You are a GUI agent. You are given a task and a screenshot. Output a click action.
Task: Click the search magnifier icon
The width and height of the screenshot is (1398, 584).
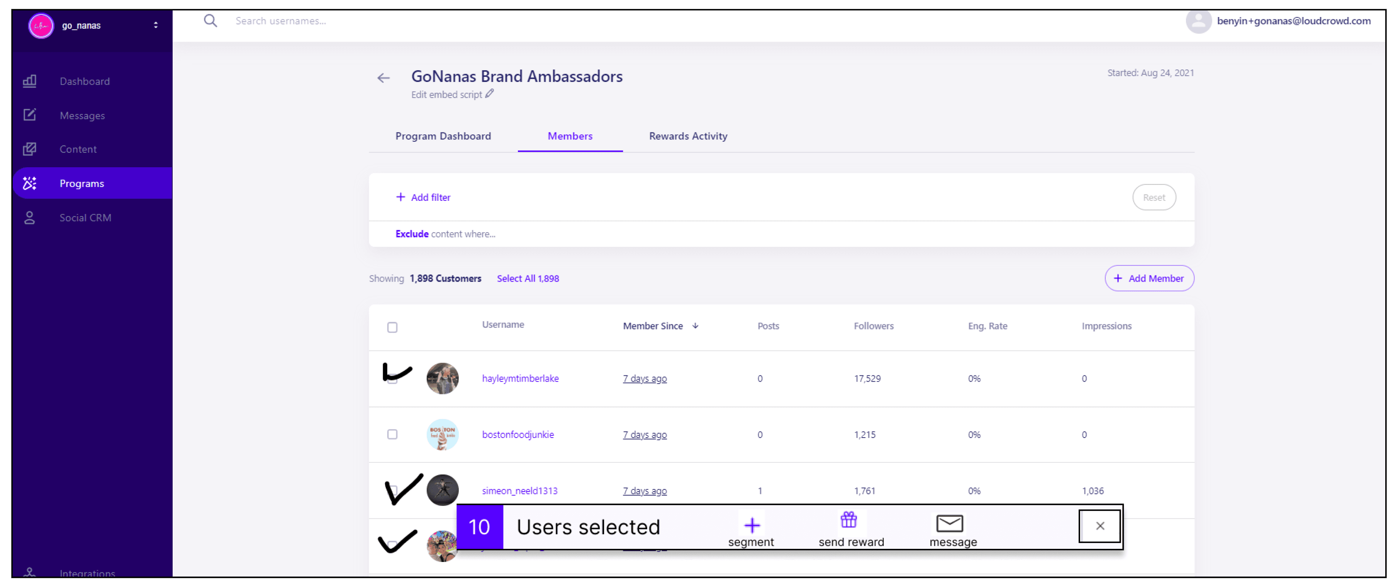click(x=210, y=21)
